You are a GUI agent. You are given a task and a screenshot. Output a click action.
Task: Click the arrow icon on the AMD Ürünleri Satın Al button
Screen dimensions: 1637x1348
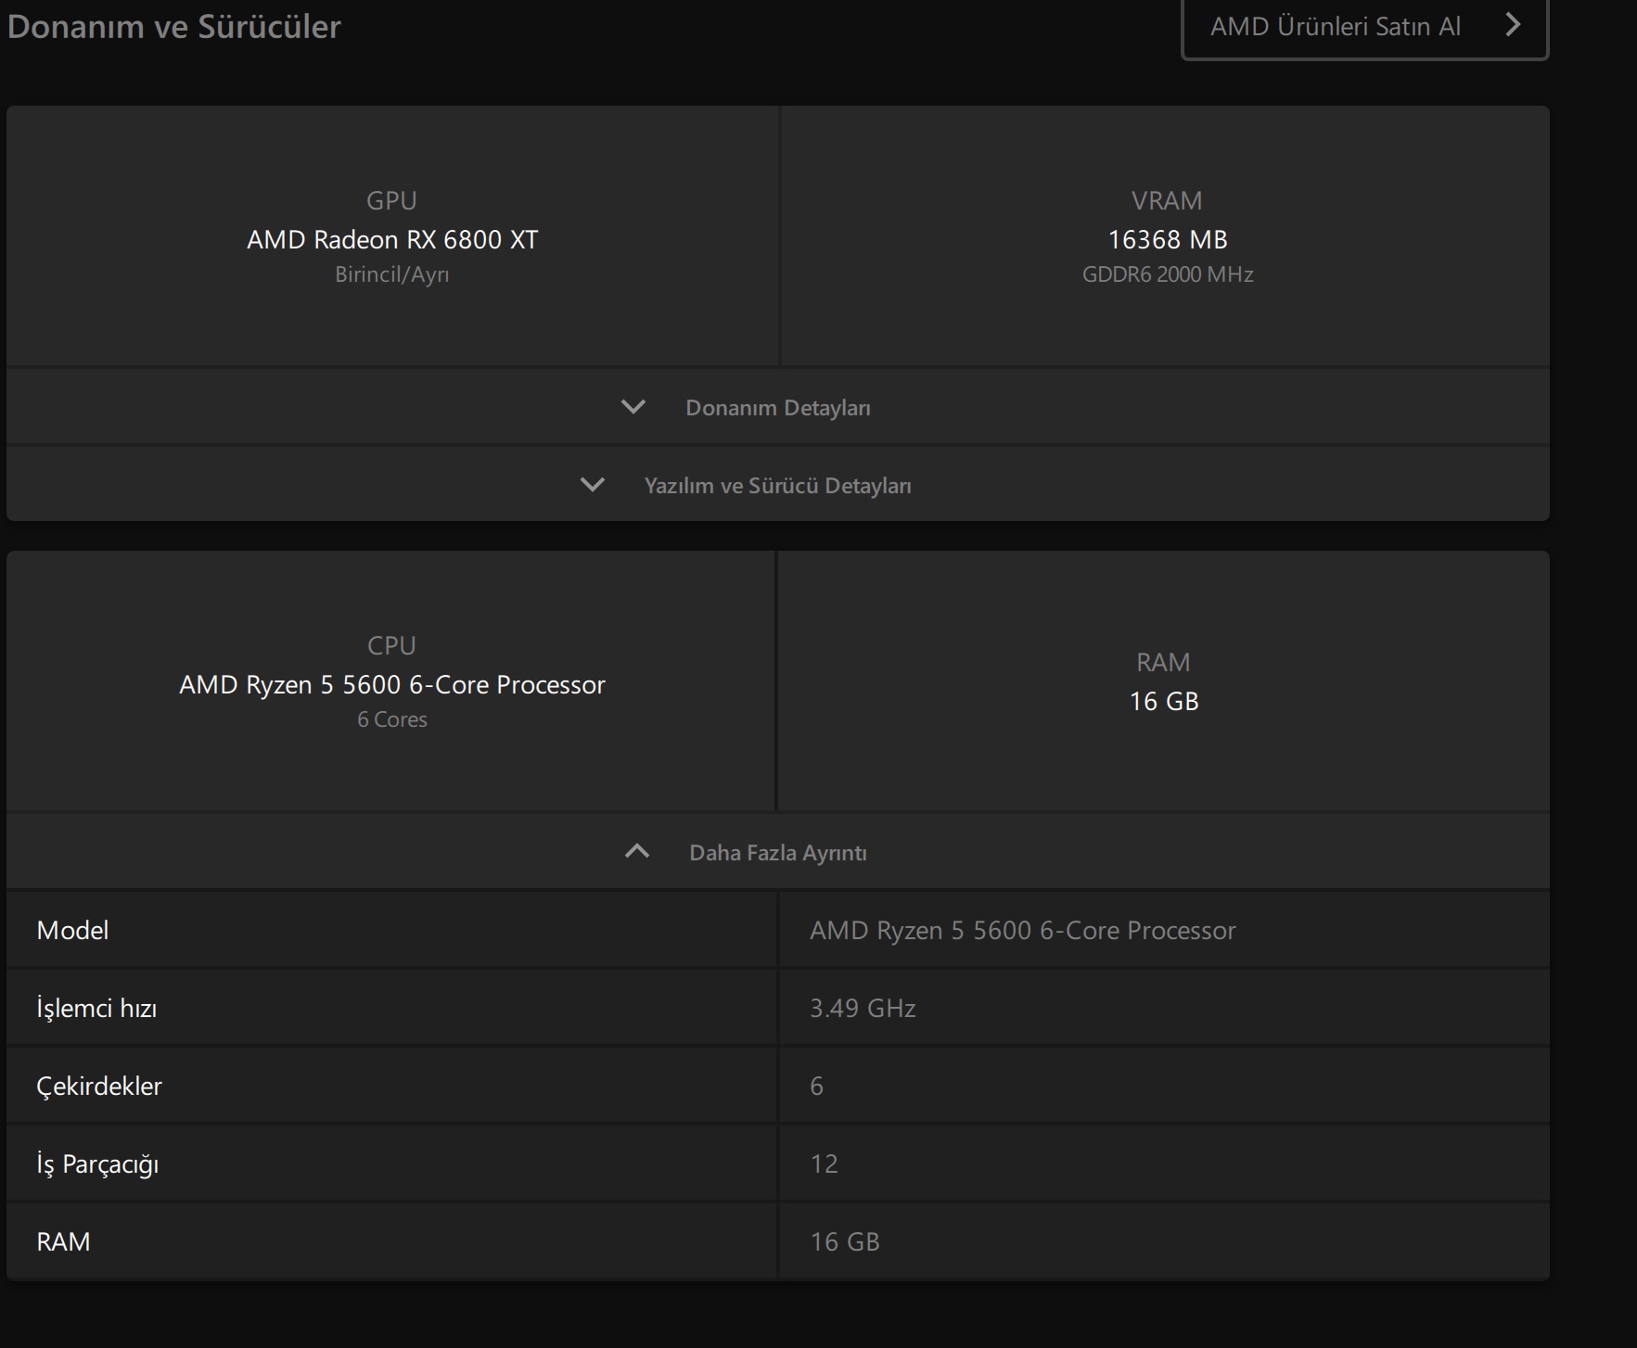[x=1513, y=25]
